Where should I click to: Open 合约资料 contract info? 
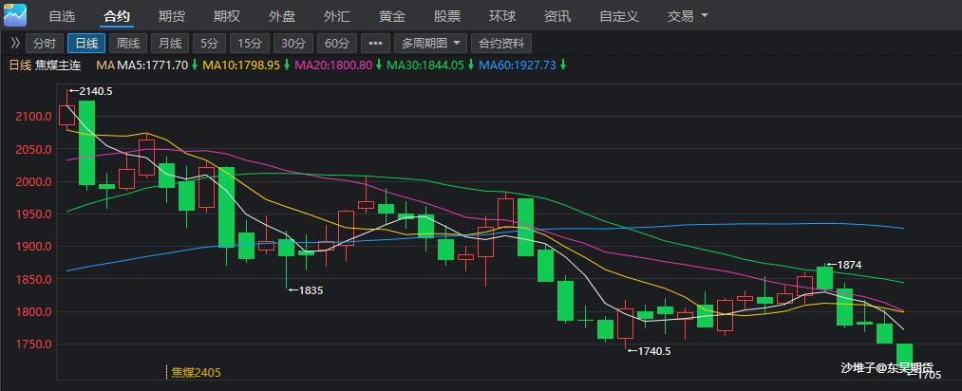(501, 43)
